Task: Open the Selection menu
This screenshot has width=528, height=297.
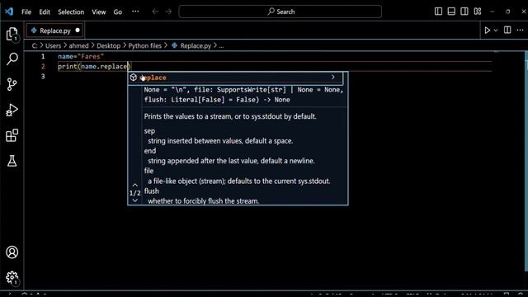Action: coord(71,12)
